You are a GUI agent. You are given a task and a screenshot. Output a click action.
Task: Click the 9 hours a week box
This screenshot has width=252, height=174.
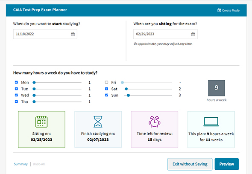(216, 88)
